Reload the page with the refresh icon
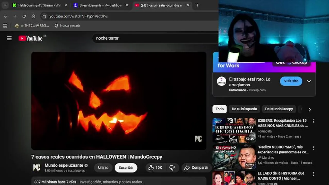 [x=24, y=16]
